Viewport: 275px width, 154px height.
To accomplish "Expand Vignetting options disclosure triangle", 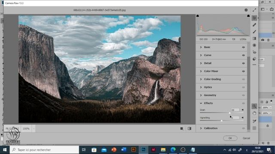I will pos(242,118).
